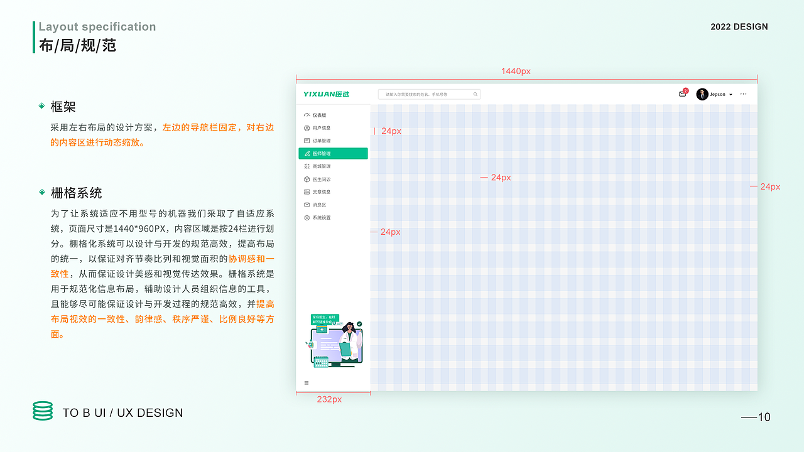Image resolution: width=804 pixels, height=452 pixels.
Task: Select the 消息区 menu item
Action: coord(320,204)
